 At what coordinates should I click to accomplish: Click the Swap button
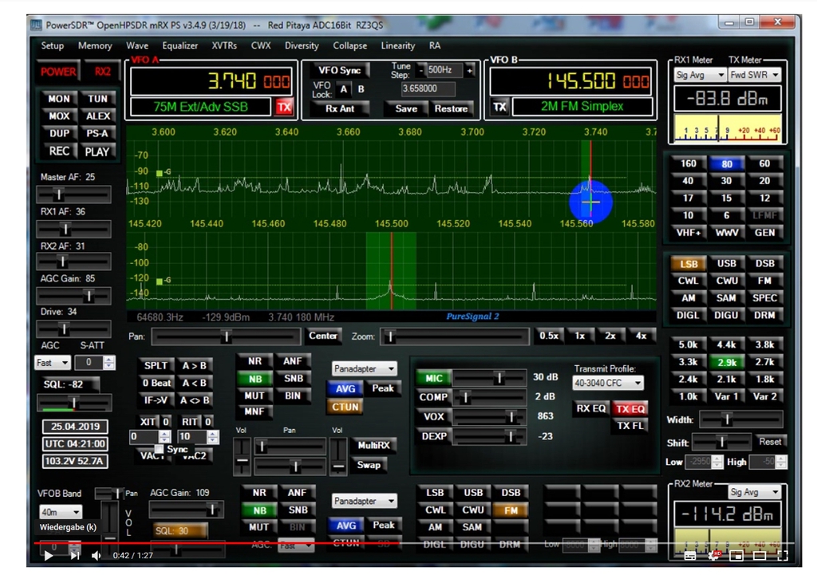(x=369, y=465)
